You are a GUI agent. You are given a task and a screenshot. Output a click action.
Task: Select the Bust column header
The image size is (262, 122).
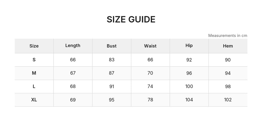point(111,46)
